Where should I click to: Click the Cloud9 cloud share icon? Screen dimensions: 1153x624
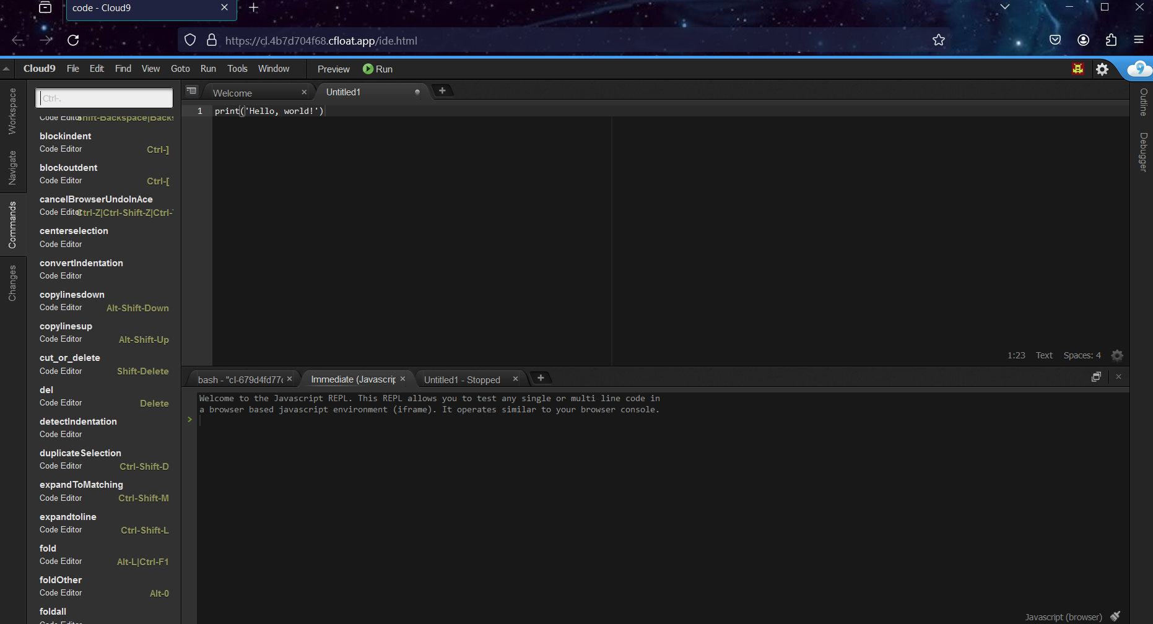click(1139, 69)
